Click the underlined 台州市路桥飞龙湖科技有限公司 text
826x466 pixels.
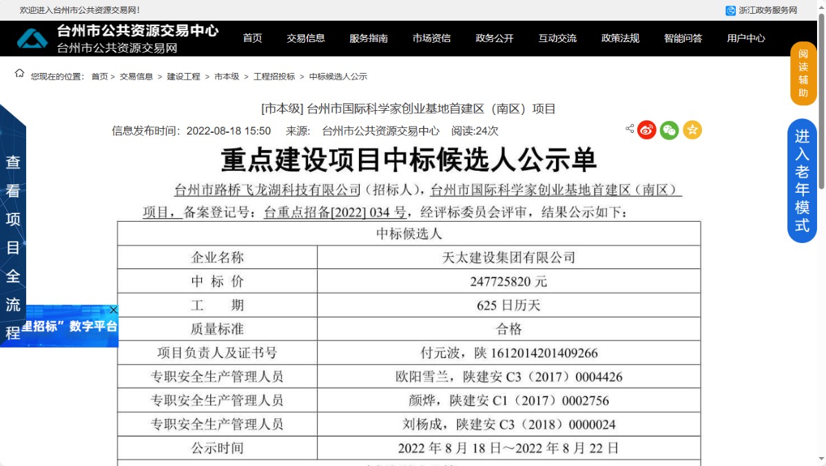[x=267, y=190]
